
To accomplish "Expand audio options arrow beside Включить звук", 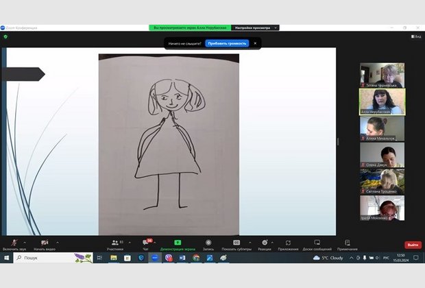I will (25, 242).
